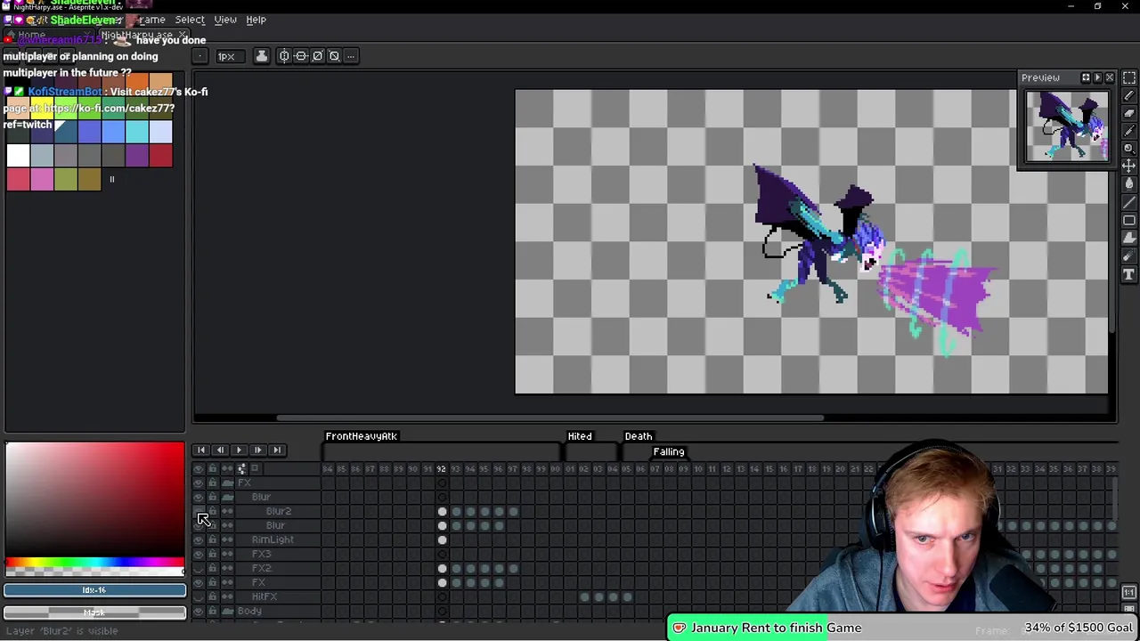This screenshot has height=641, width=1140.
Task: Click the Preview sprite thumbnail
Action: (1067, 126)
